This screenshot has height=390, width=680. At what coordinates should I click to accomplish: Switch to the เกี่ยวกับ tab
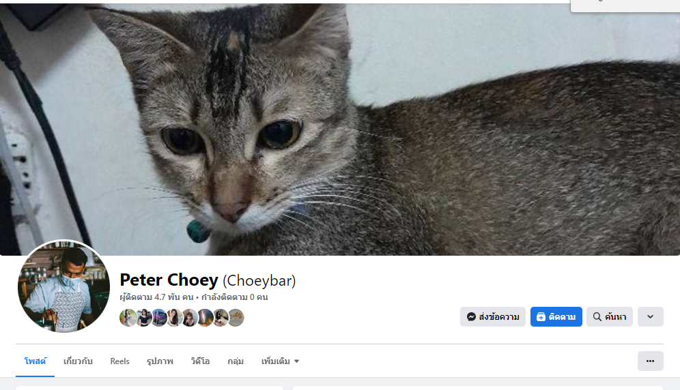click(78, 361)
